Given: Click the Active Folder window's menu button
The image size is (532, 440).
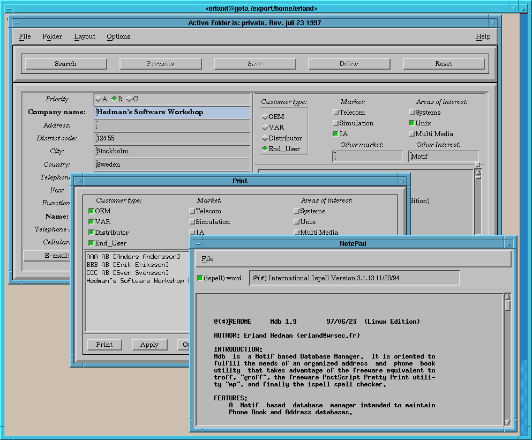Looking at the screenshot, I should click(16, 23).
